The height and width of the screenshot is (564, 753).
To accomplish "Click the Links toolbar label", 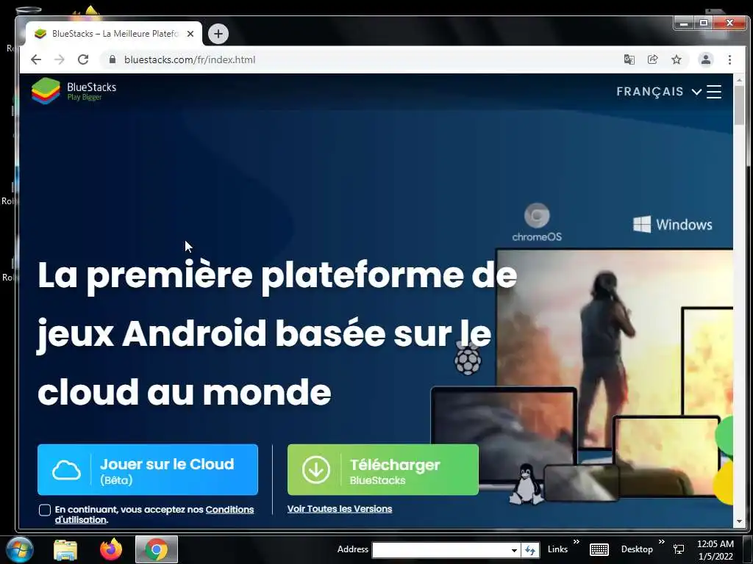I will tap(557, 549).
